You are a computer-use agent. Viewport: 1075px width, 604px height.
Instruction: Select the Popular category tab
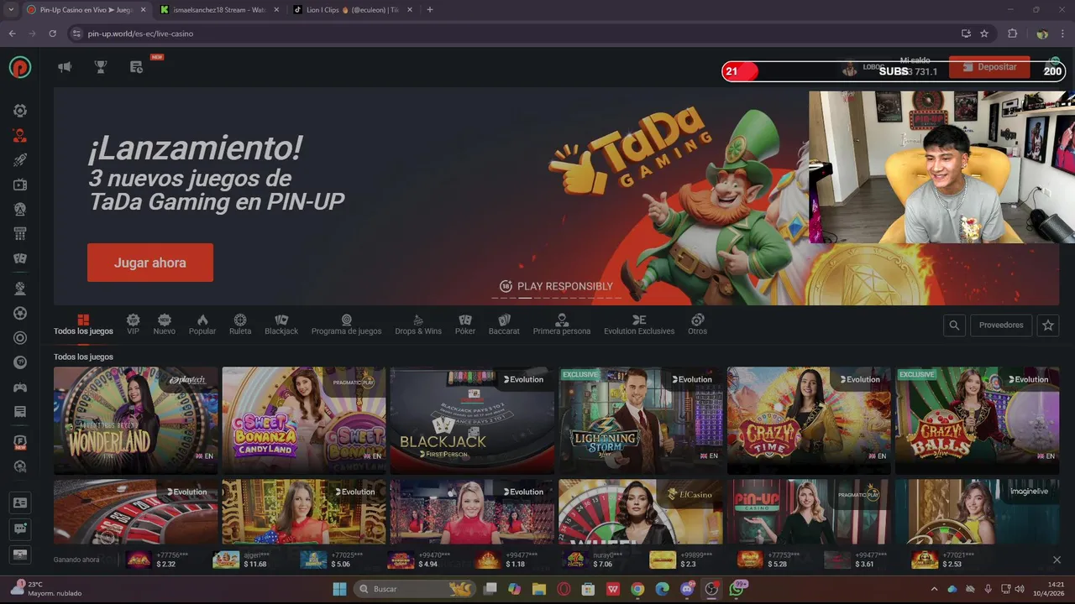tap(202, 325)
